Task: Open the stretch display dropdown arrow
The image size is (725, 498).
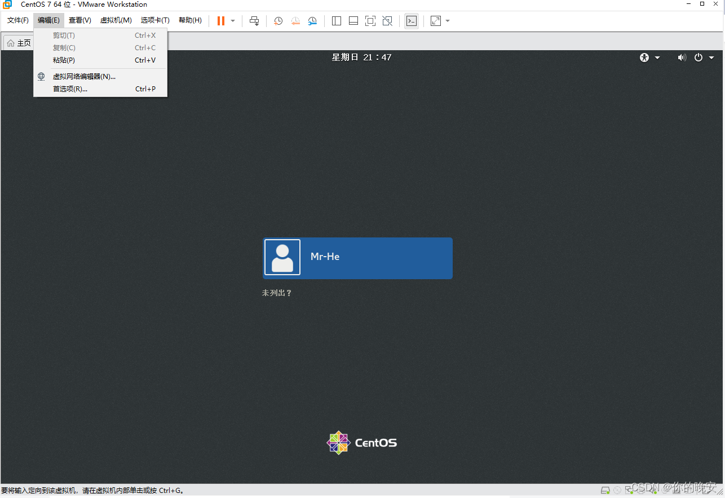Action: tap(448, 21)
